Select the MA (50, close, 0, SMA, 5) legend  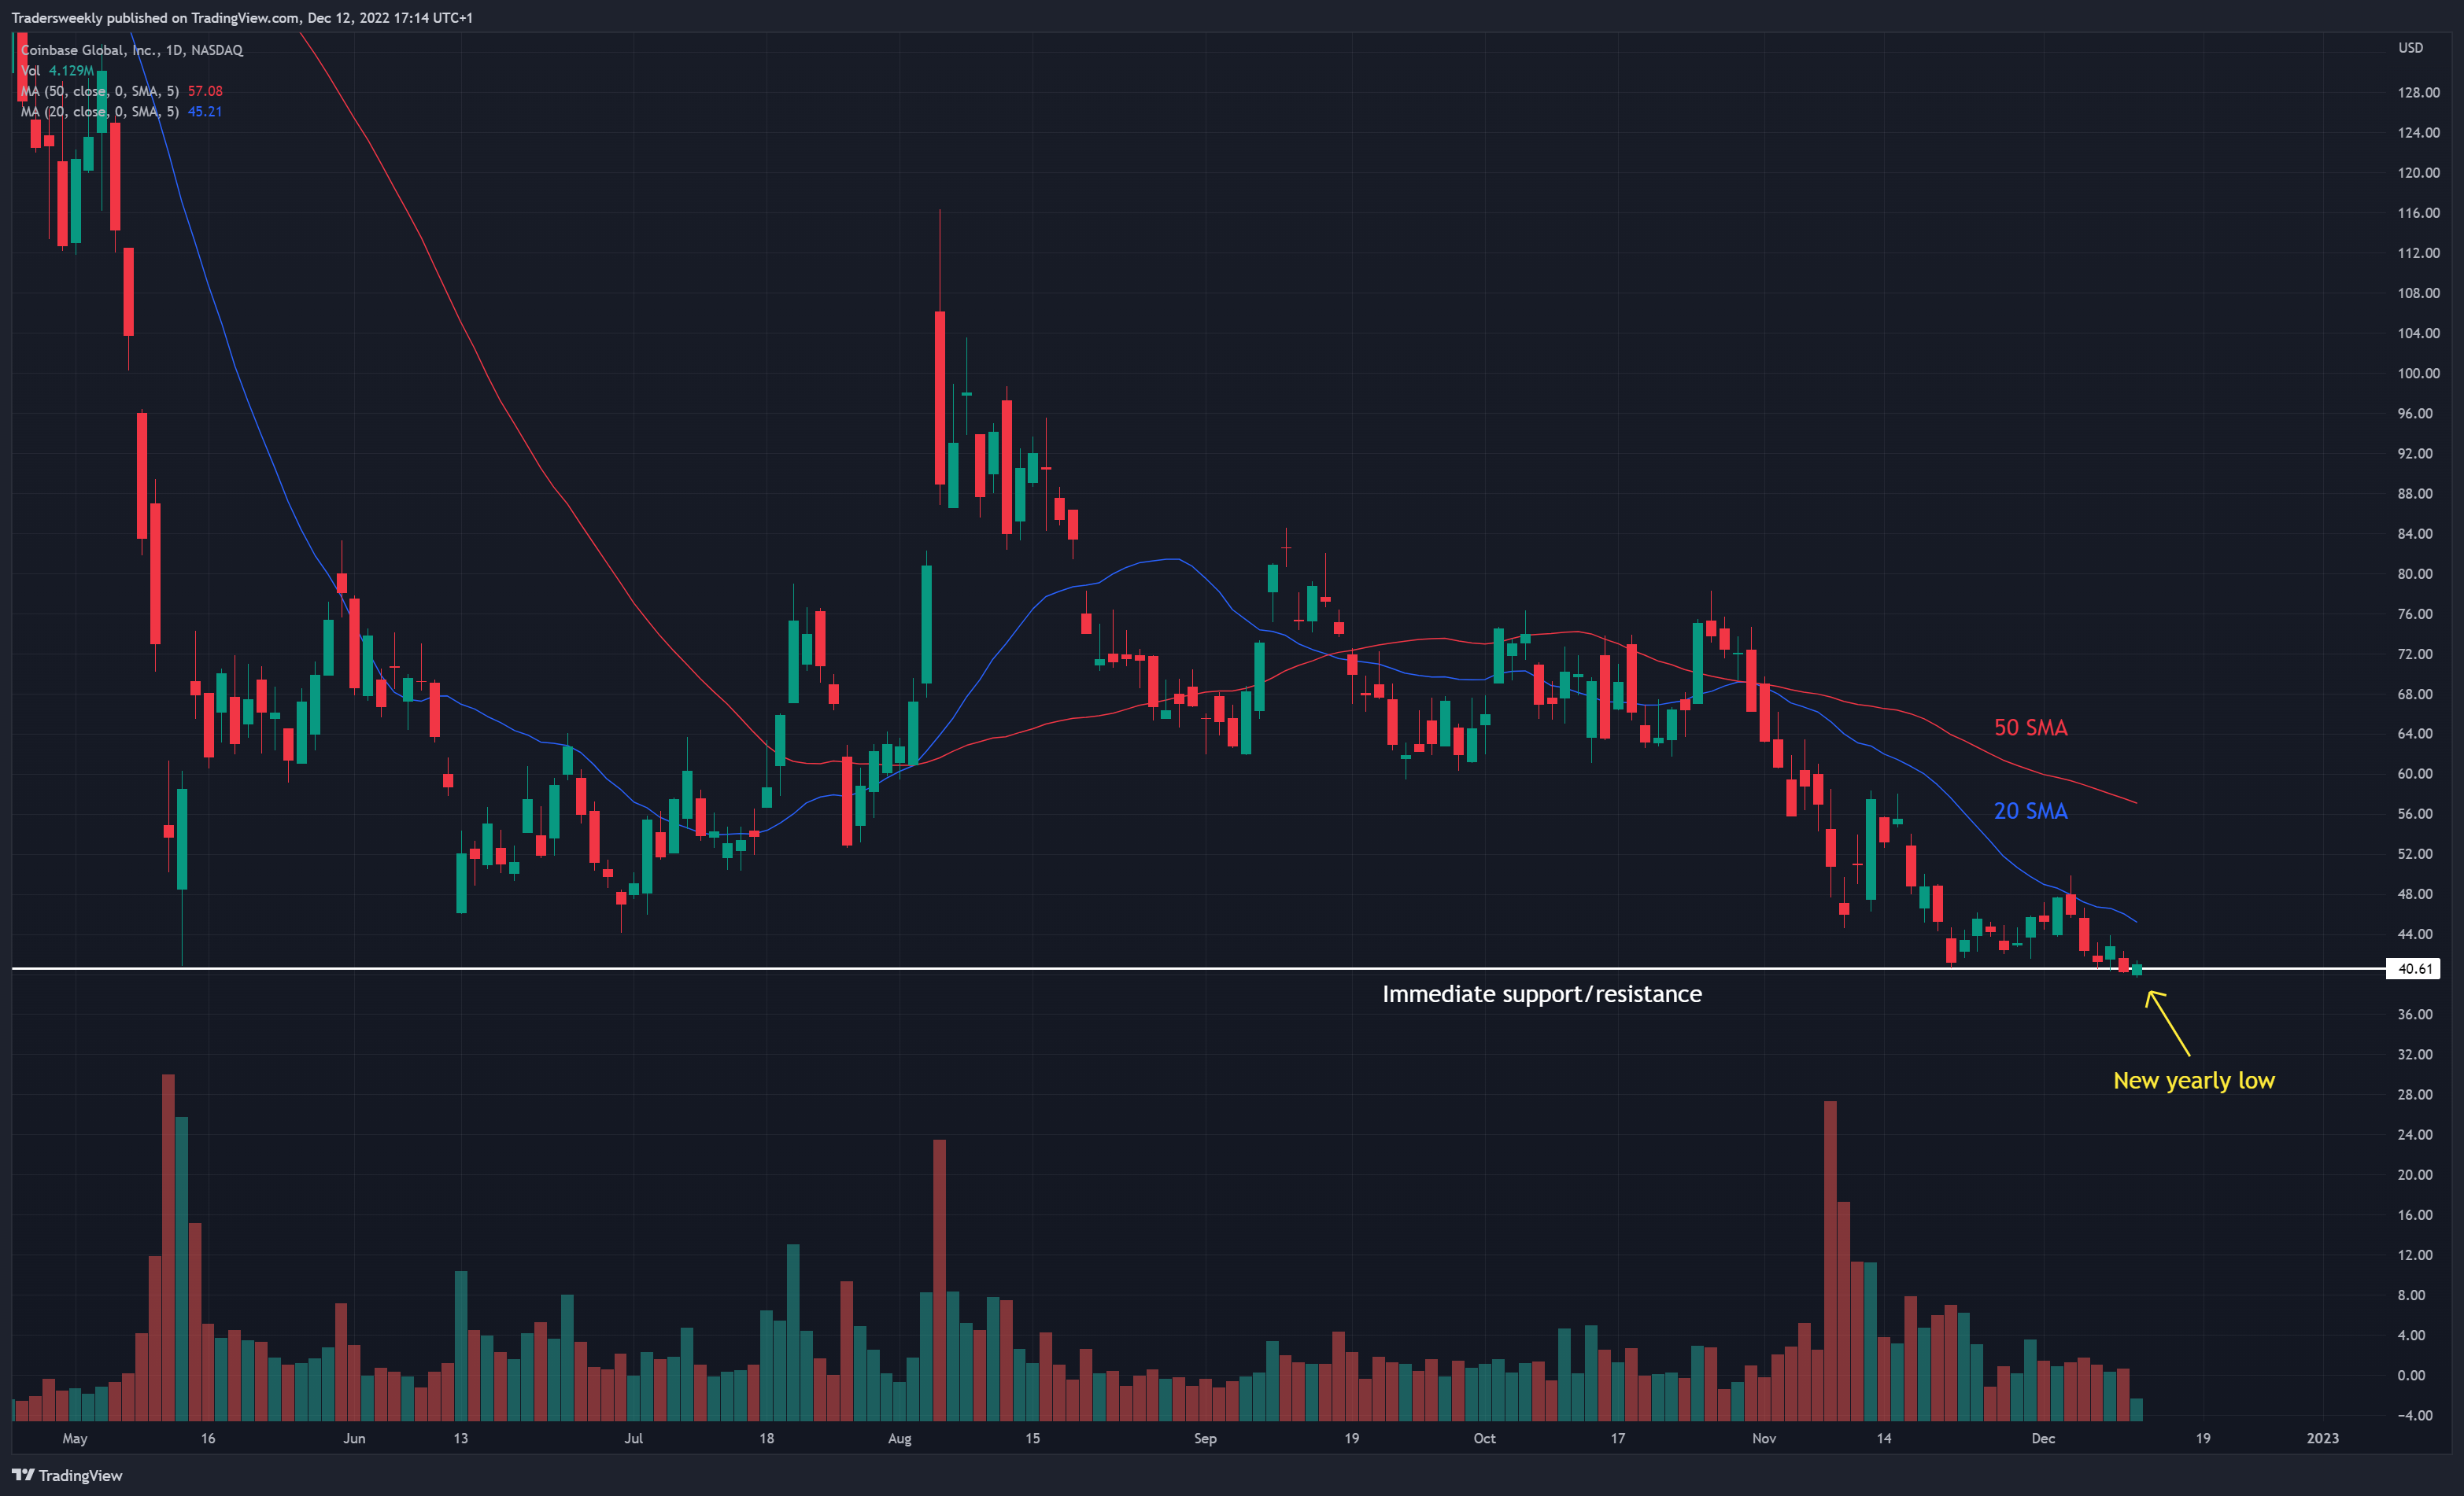click(100, 91)
